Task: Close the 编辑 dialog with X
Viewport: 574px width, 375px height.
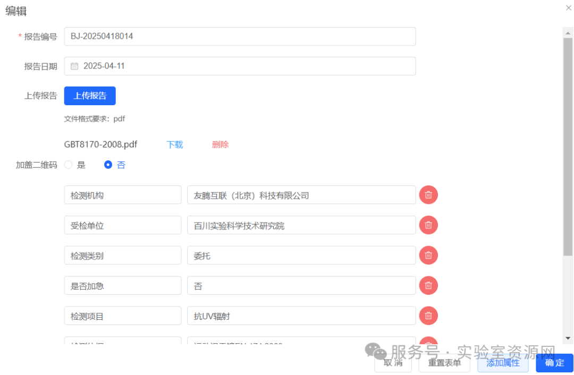Action: tap(569, 7)
